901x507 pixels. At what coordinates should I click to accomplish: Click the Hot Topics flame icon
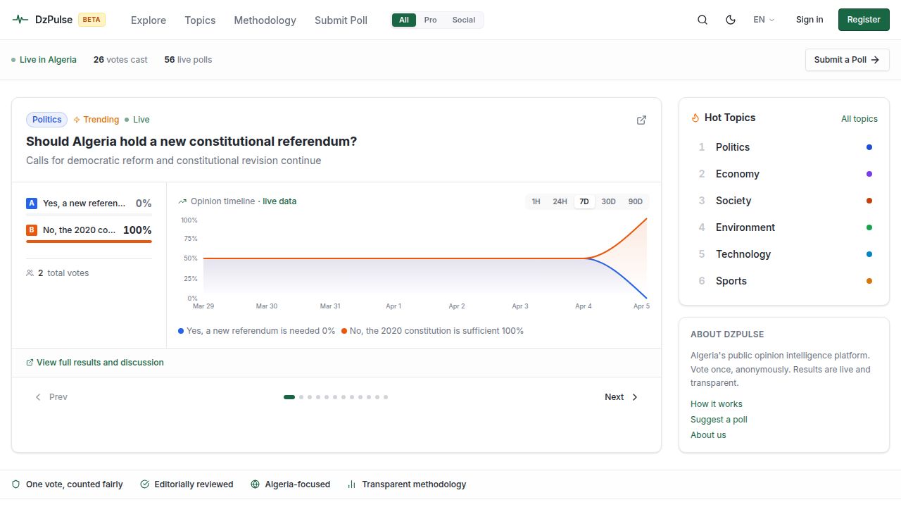(695, 118)
